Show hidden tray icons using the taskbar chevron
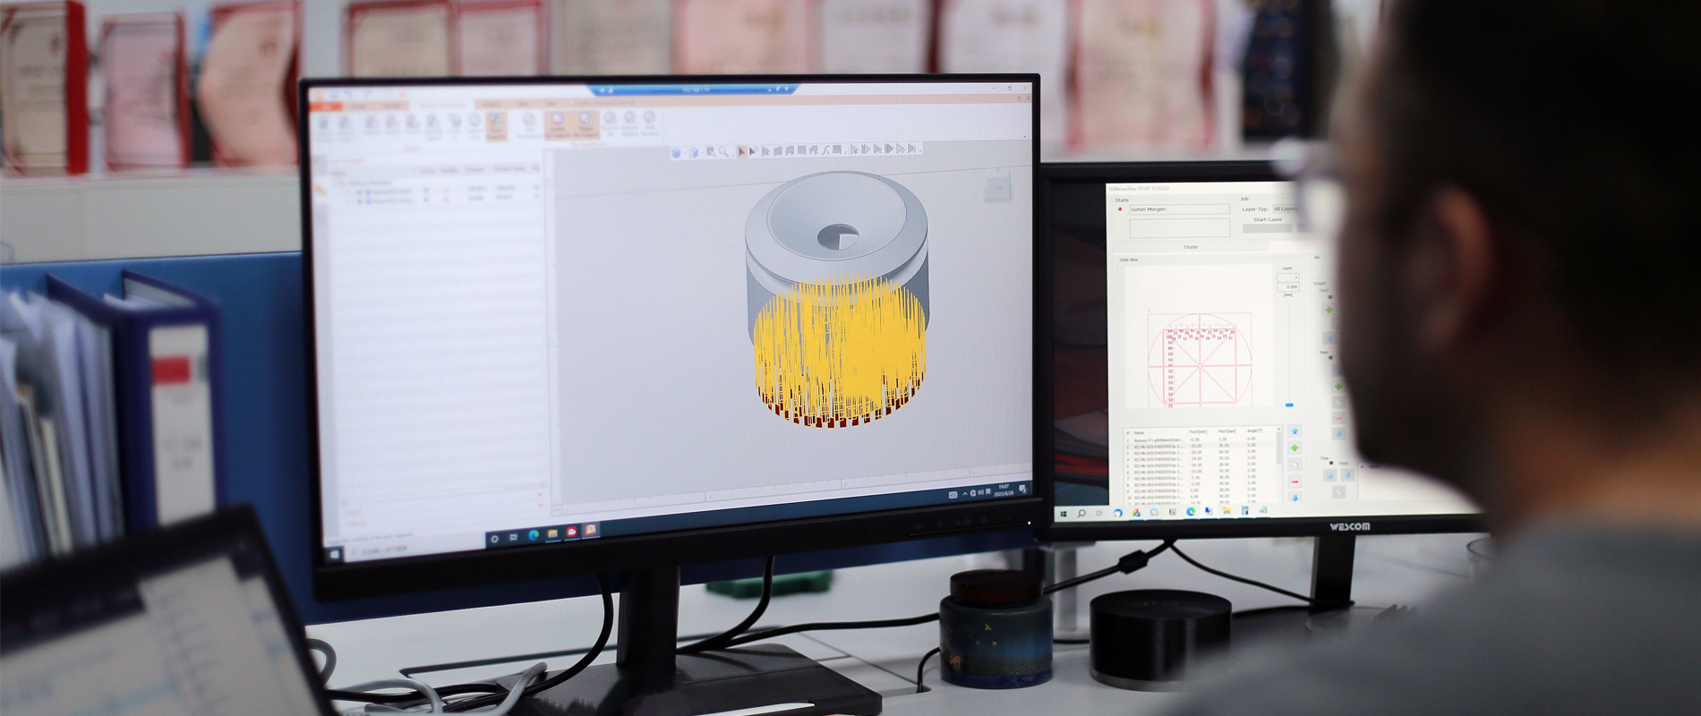 click(964, 494)
